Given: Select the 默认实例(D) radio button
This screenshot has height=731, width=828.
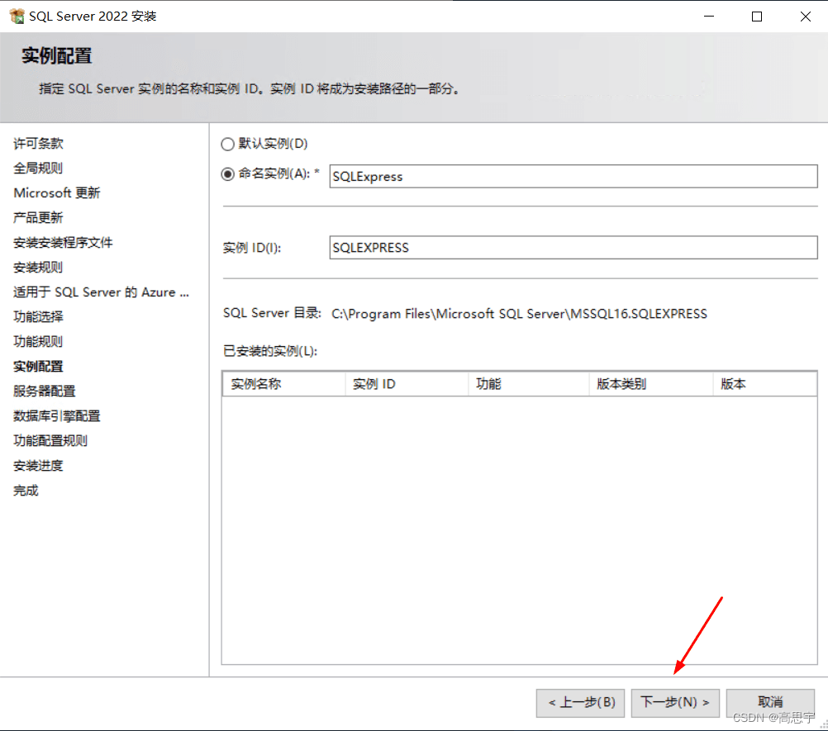Looking at the screenshot, I should tap(227, 144).
